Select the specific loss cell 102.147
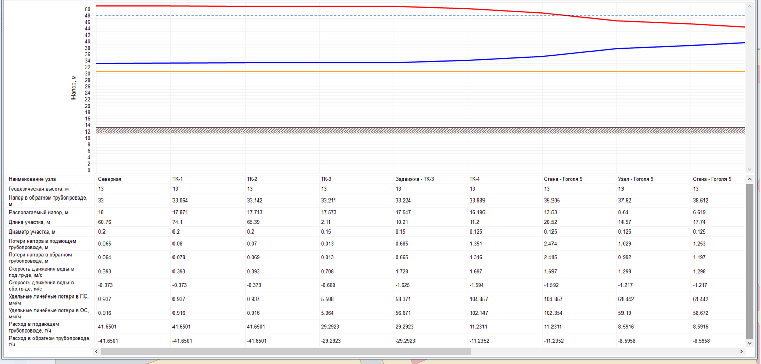 [479, 313]
